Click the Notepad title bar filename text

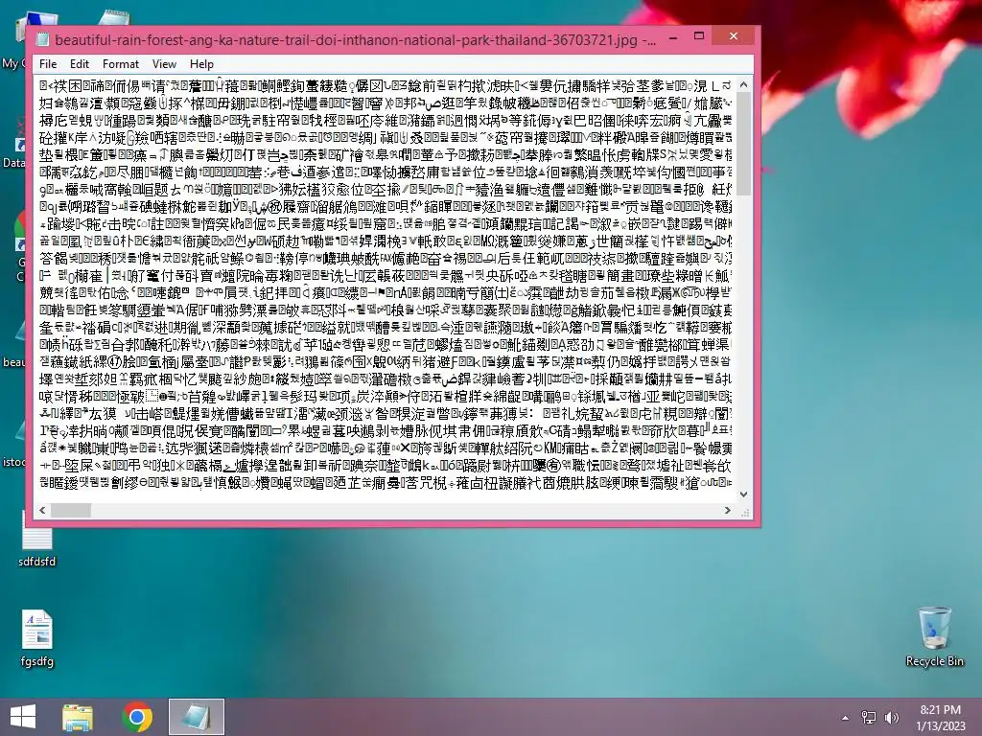pos(355,40)
